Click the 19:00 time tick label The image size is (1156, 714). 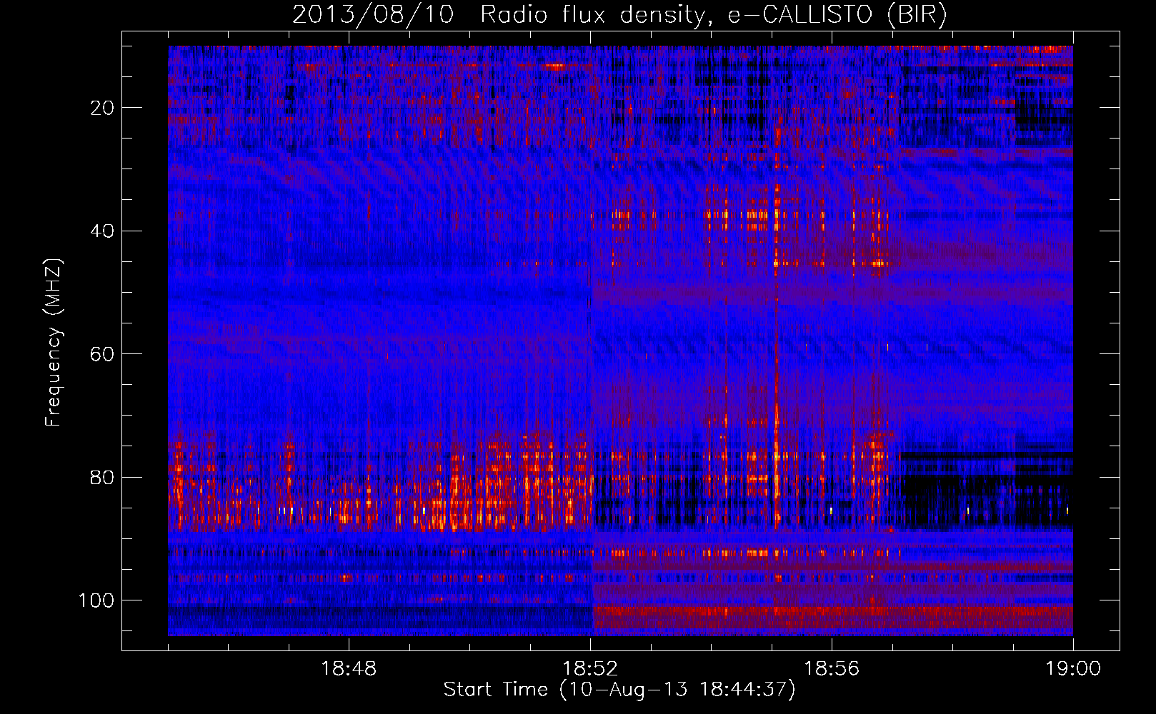point(1073,669)
